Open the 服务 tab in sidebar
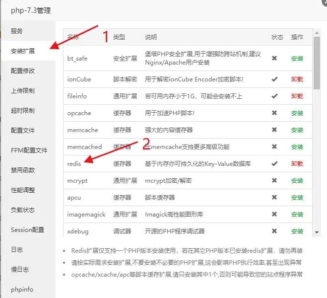 coord(17,31)
